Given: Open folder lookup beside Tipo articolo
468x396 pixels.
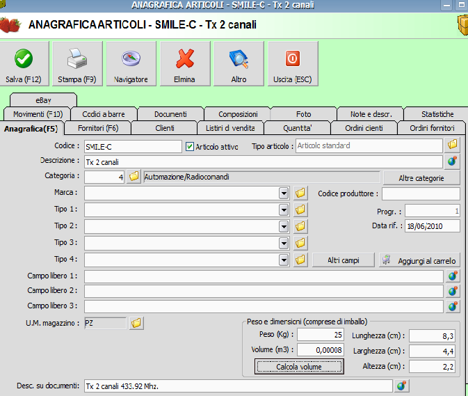Looking at the screenshot, I should click(452, 145).
